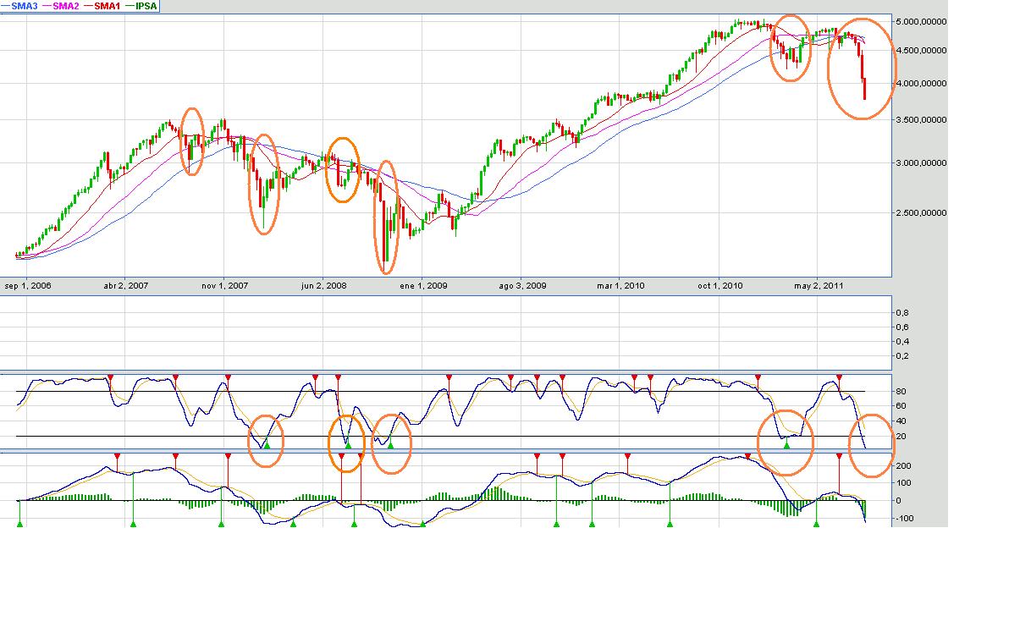Toggle the SMA2 legend entry
The height and width of the screenshot is (638, 1031).
pyautogui.click(x=65, y=6)
